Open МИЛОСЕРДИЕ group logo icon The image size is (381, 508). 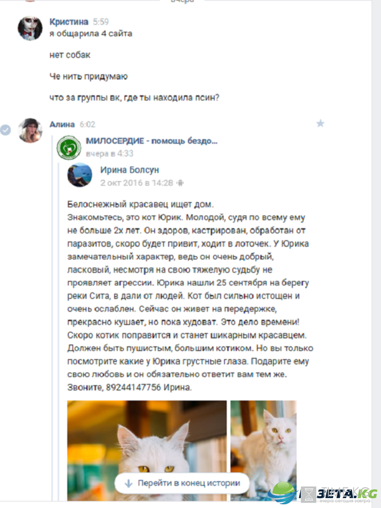click(68, 148)
